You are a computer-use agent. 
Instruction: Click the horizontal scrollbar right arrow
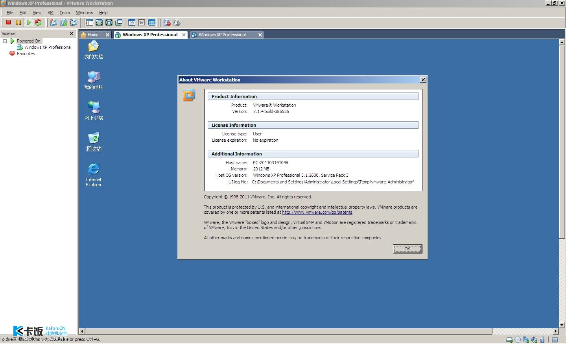coord(556,331)
